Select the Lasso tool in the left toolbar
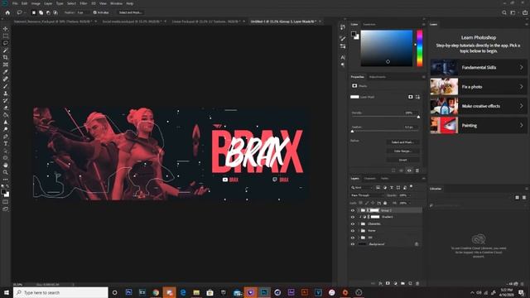Image resolution: width=530 pixels, height=298 pixels. coord(6,43)
